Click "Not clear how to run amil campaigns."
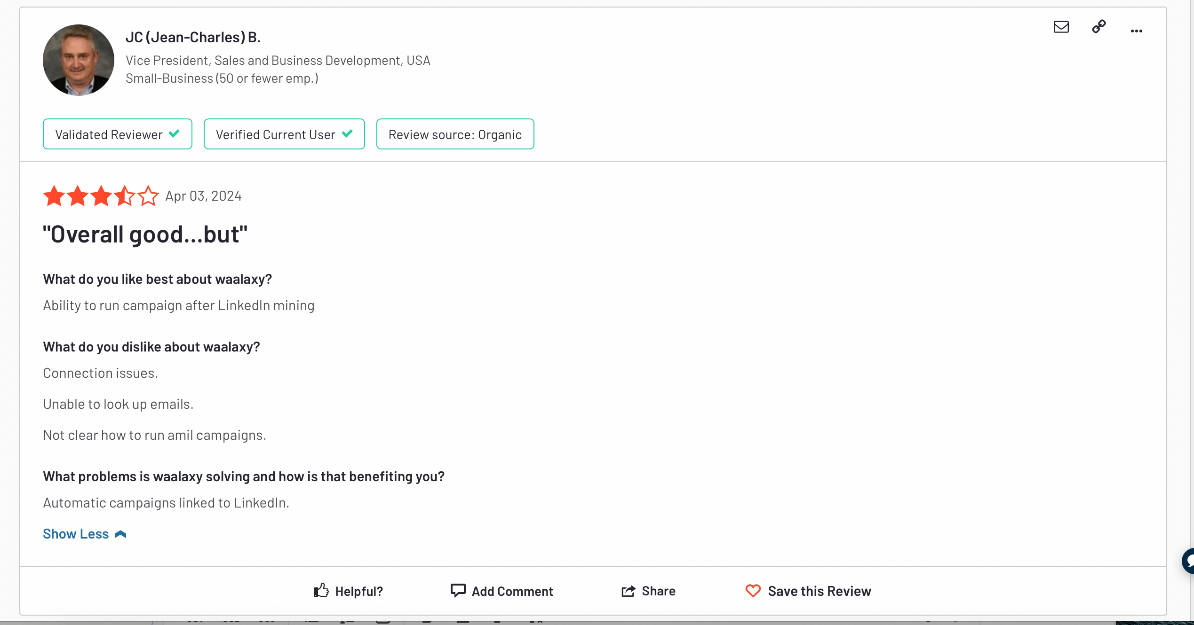1194x625 pixels. click(155, 435)
